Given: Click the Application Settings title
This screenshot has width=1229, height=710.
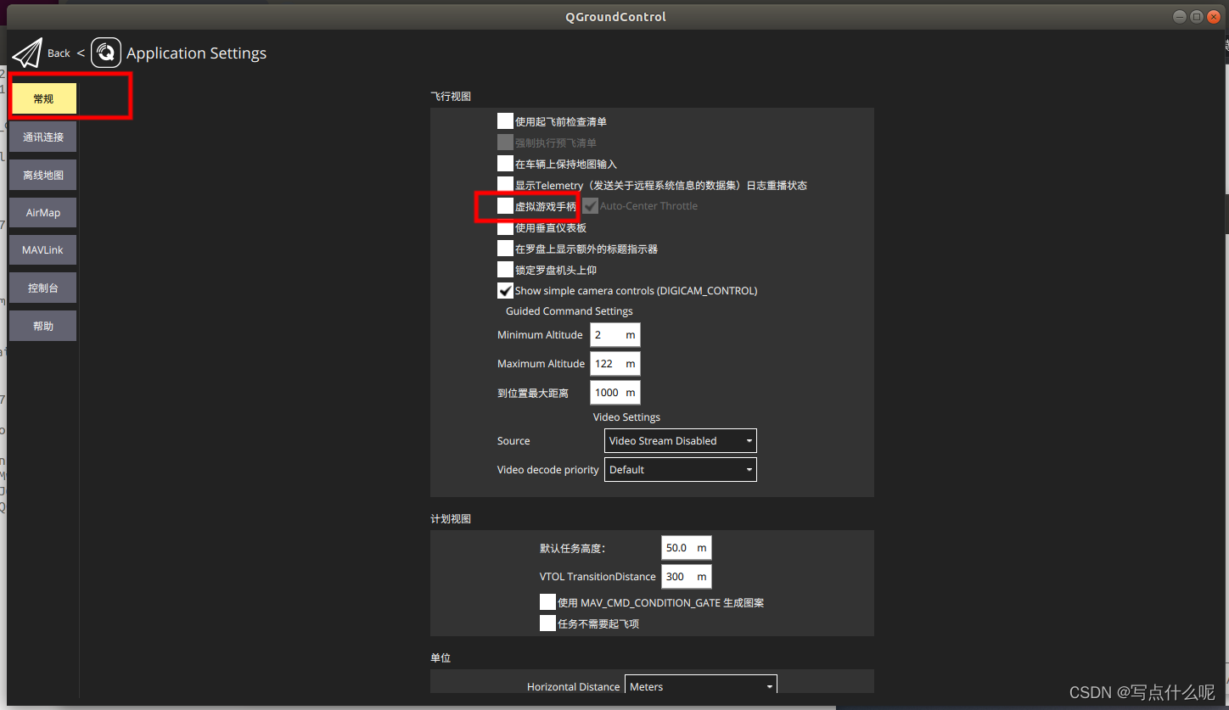Looking at the screenshot, I should tap(196, 53).
